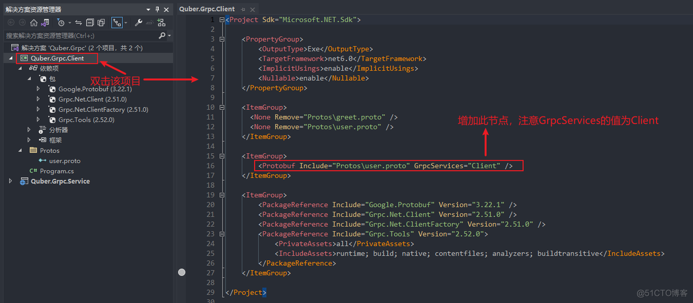The height and width of the screenshot is (303, 693).
Task: Collapse the 依赖项 dependencies node
Action: click(19, 68)
